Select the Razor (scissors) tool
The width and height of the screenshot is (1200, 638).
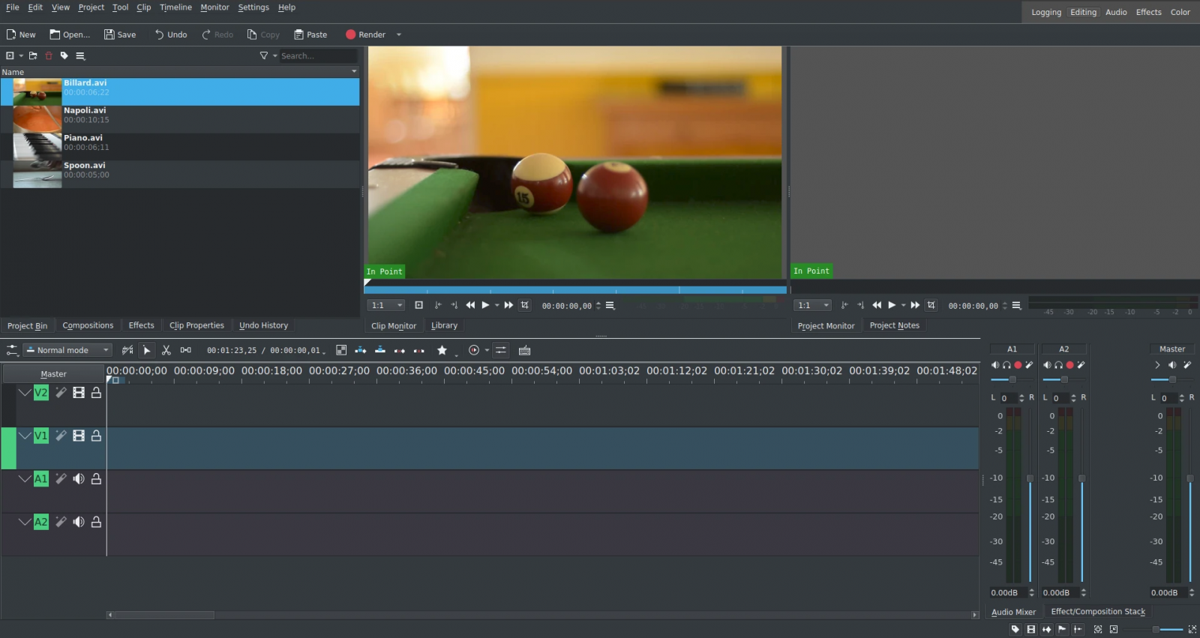(166, 350)
